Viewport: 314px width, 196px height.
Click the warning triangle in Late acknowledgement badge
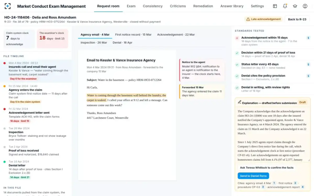pos(248,19)
